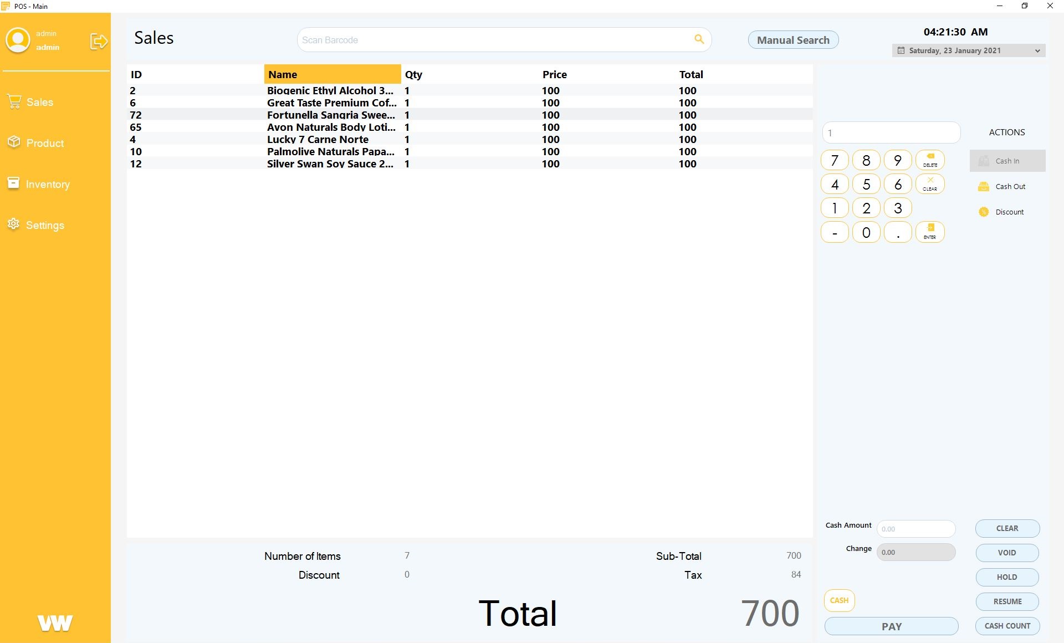This screenshot has height=643, width=1064.
Task: Click the logout icon beside admin
Action: click(99, 41)
